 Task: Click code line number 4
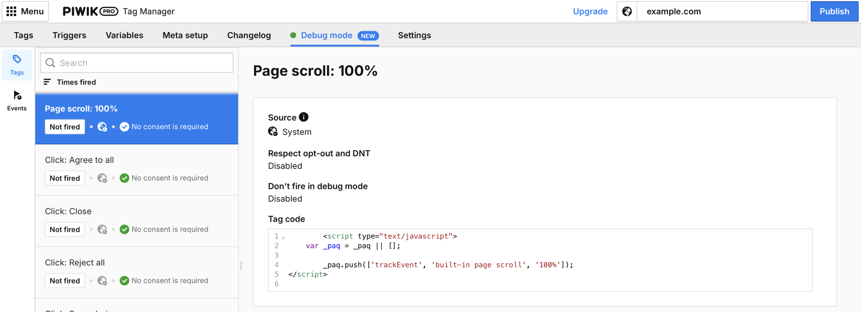coord(276,265)
